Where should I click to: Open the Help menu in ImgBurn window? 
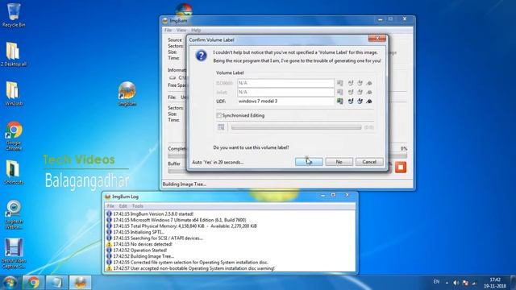coord(196,30)
